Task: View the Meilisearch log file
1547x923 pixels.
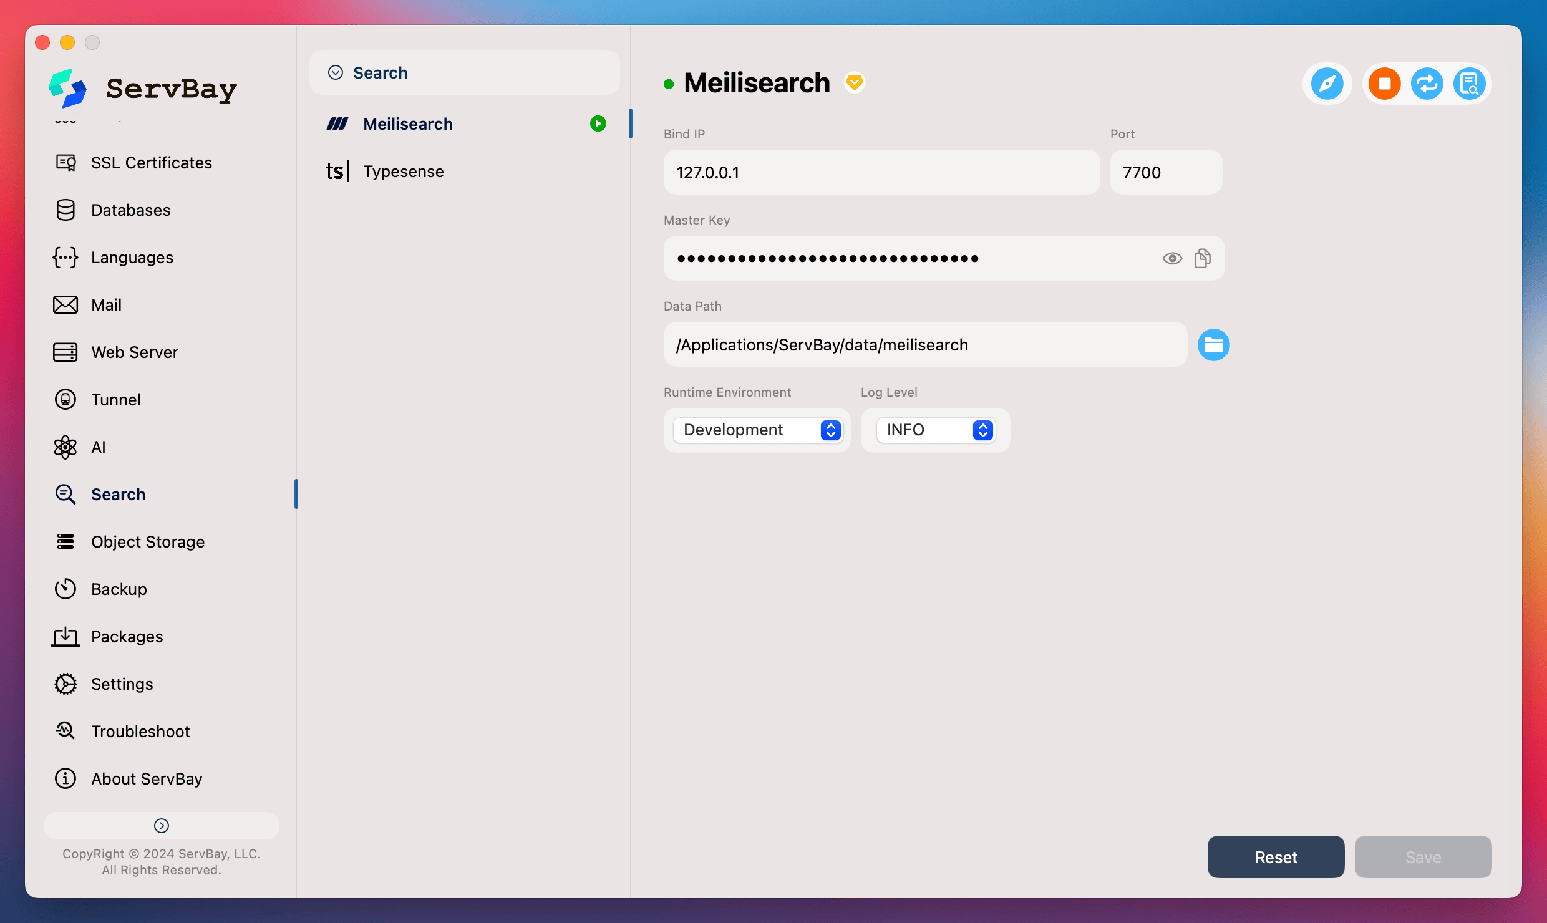Action: tap(1470, 84)
